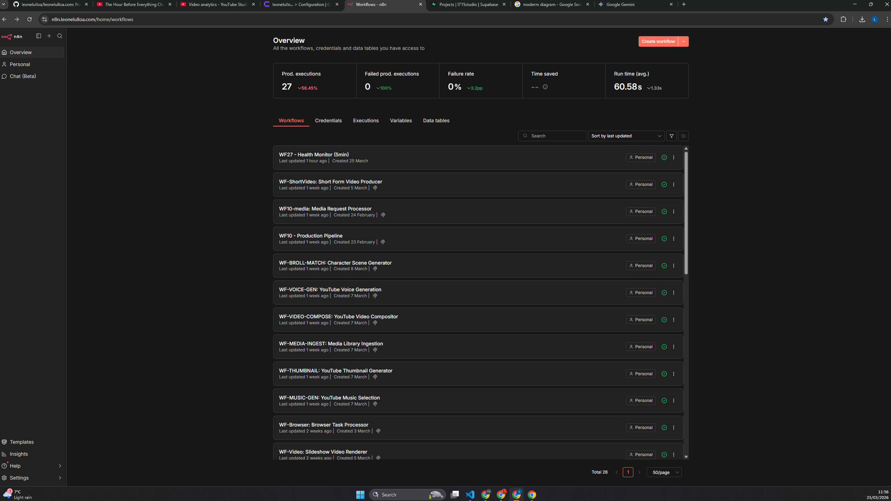Collapse the sidebar with the panel icon
Screen dimensions: 891x501
[x=38, y=36]
